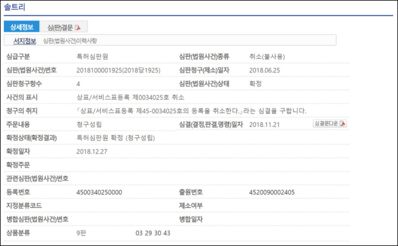398x246 pixels.
Task: Click the 솔트리 title heading
Action: [x=14, y=7]
